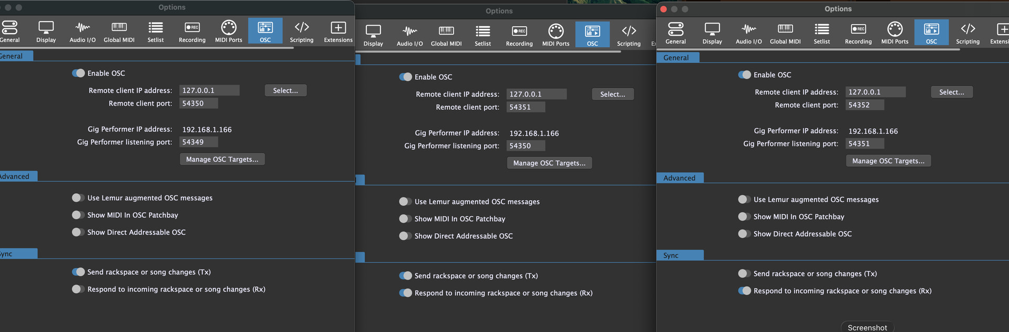The height and width of the screenshot is (332, 1009).
Task: Click Setlist icon in the right Options window
Action: tap(821, 33)
